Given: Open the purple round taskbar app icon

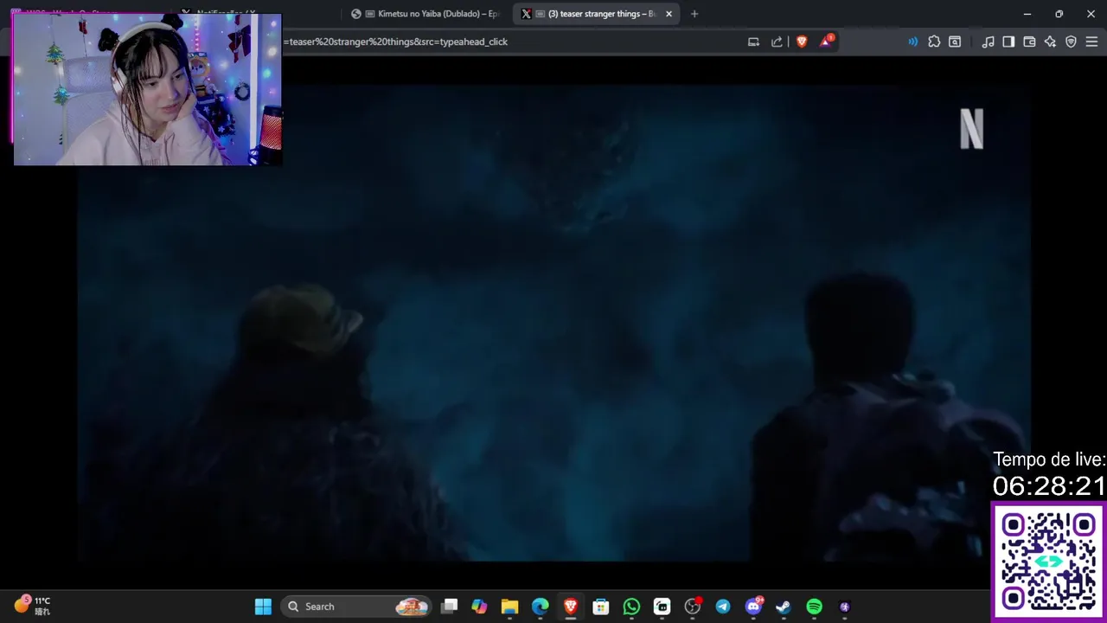Looking at the screenshot, I should pos(845,607).
